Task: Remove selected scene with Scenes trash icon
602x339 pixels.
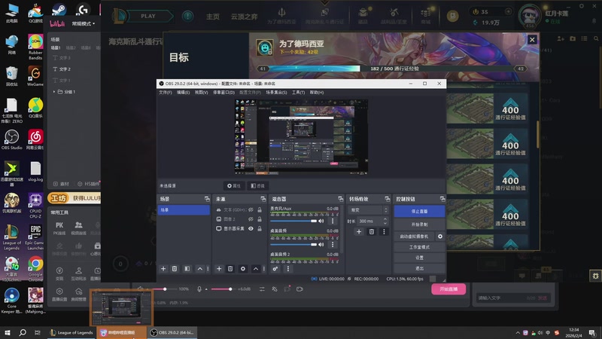Action: 175,269
